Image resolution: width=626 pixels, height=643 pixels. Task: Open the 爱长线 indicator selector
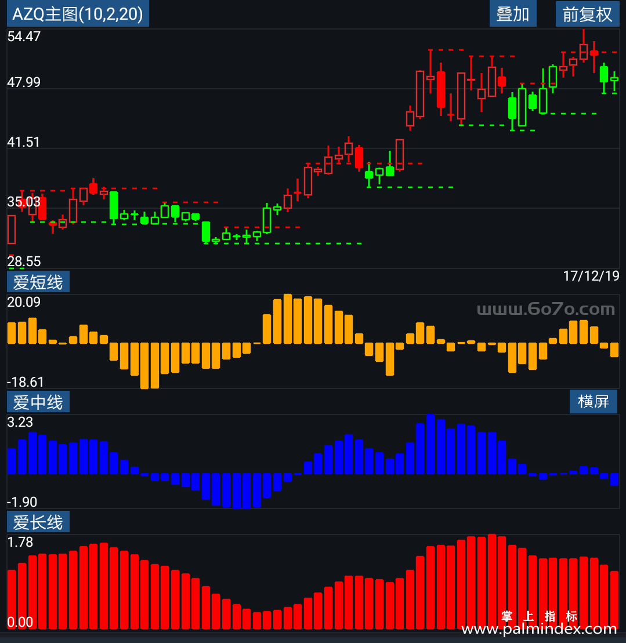point(38,522)
